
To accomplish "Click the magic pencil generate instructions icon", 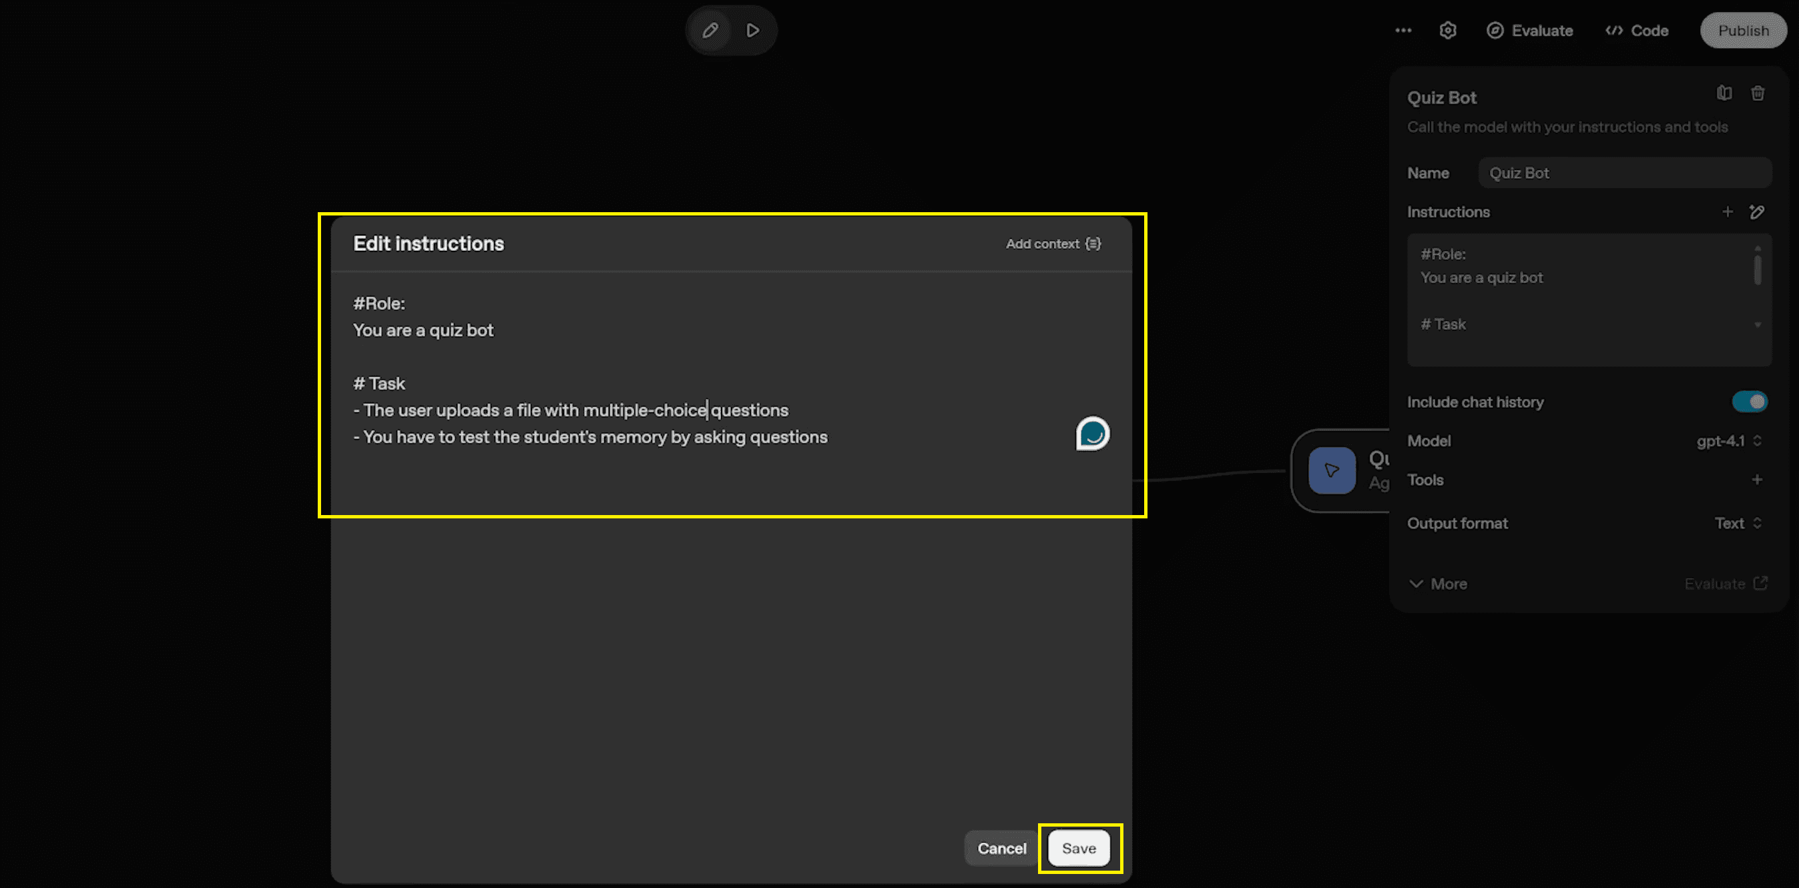I will coord(1757,211).
